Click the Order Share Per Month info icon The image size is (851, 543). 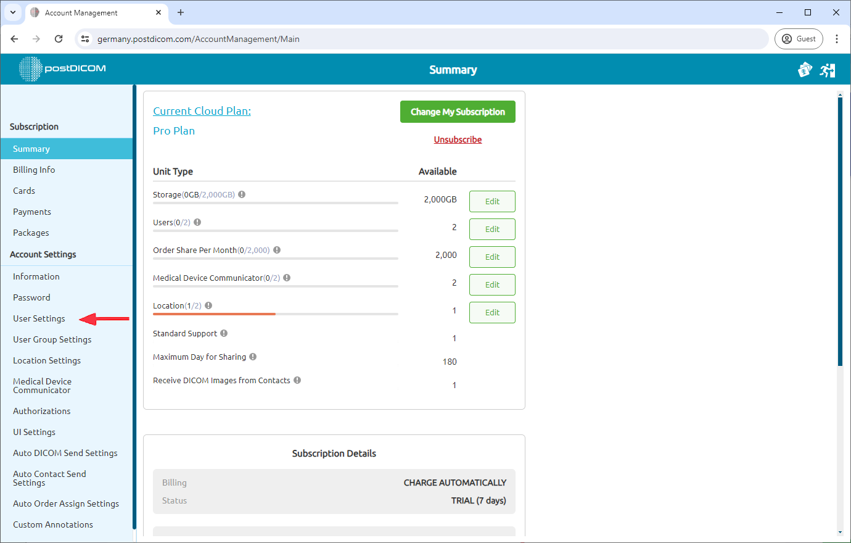point(276,249)
